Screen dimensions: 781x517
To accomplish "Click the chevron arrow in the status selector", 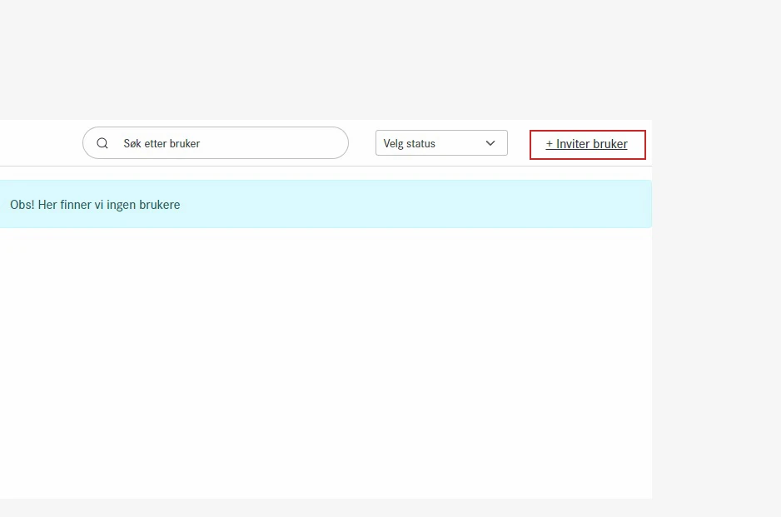I will coord(490,143).
